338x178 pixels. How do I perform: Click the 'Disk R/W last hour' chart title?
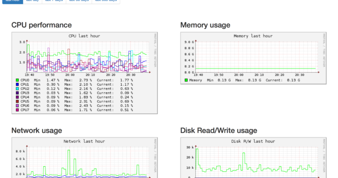[x=253, y=141]
